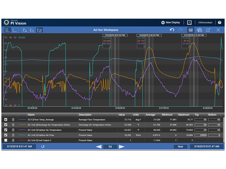Screen dimensions: 226x169
Task: Step time range forward with right arrow
Action: click(x=122, y=147)
